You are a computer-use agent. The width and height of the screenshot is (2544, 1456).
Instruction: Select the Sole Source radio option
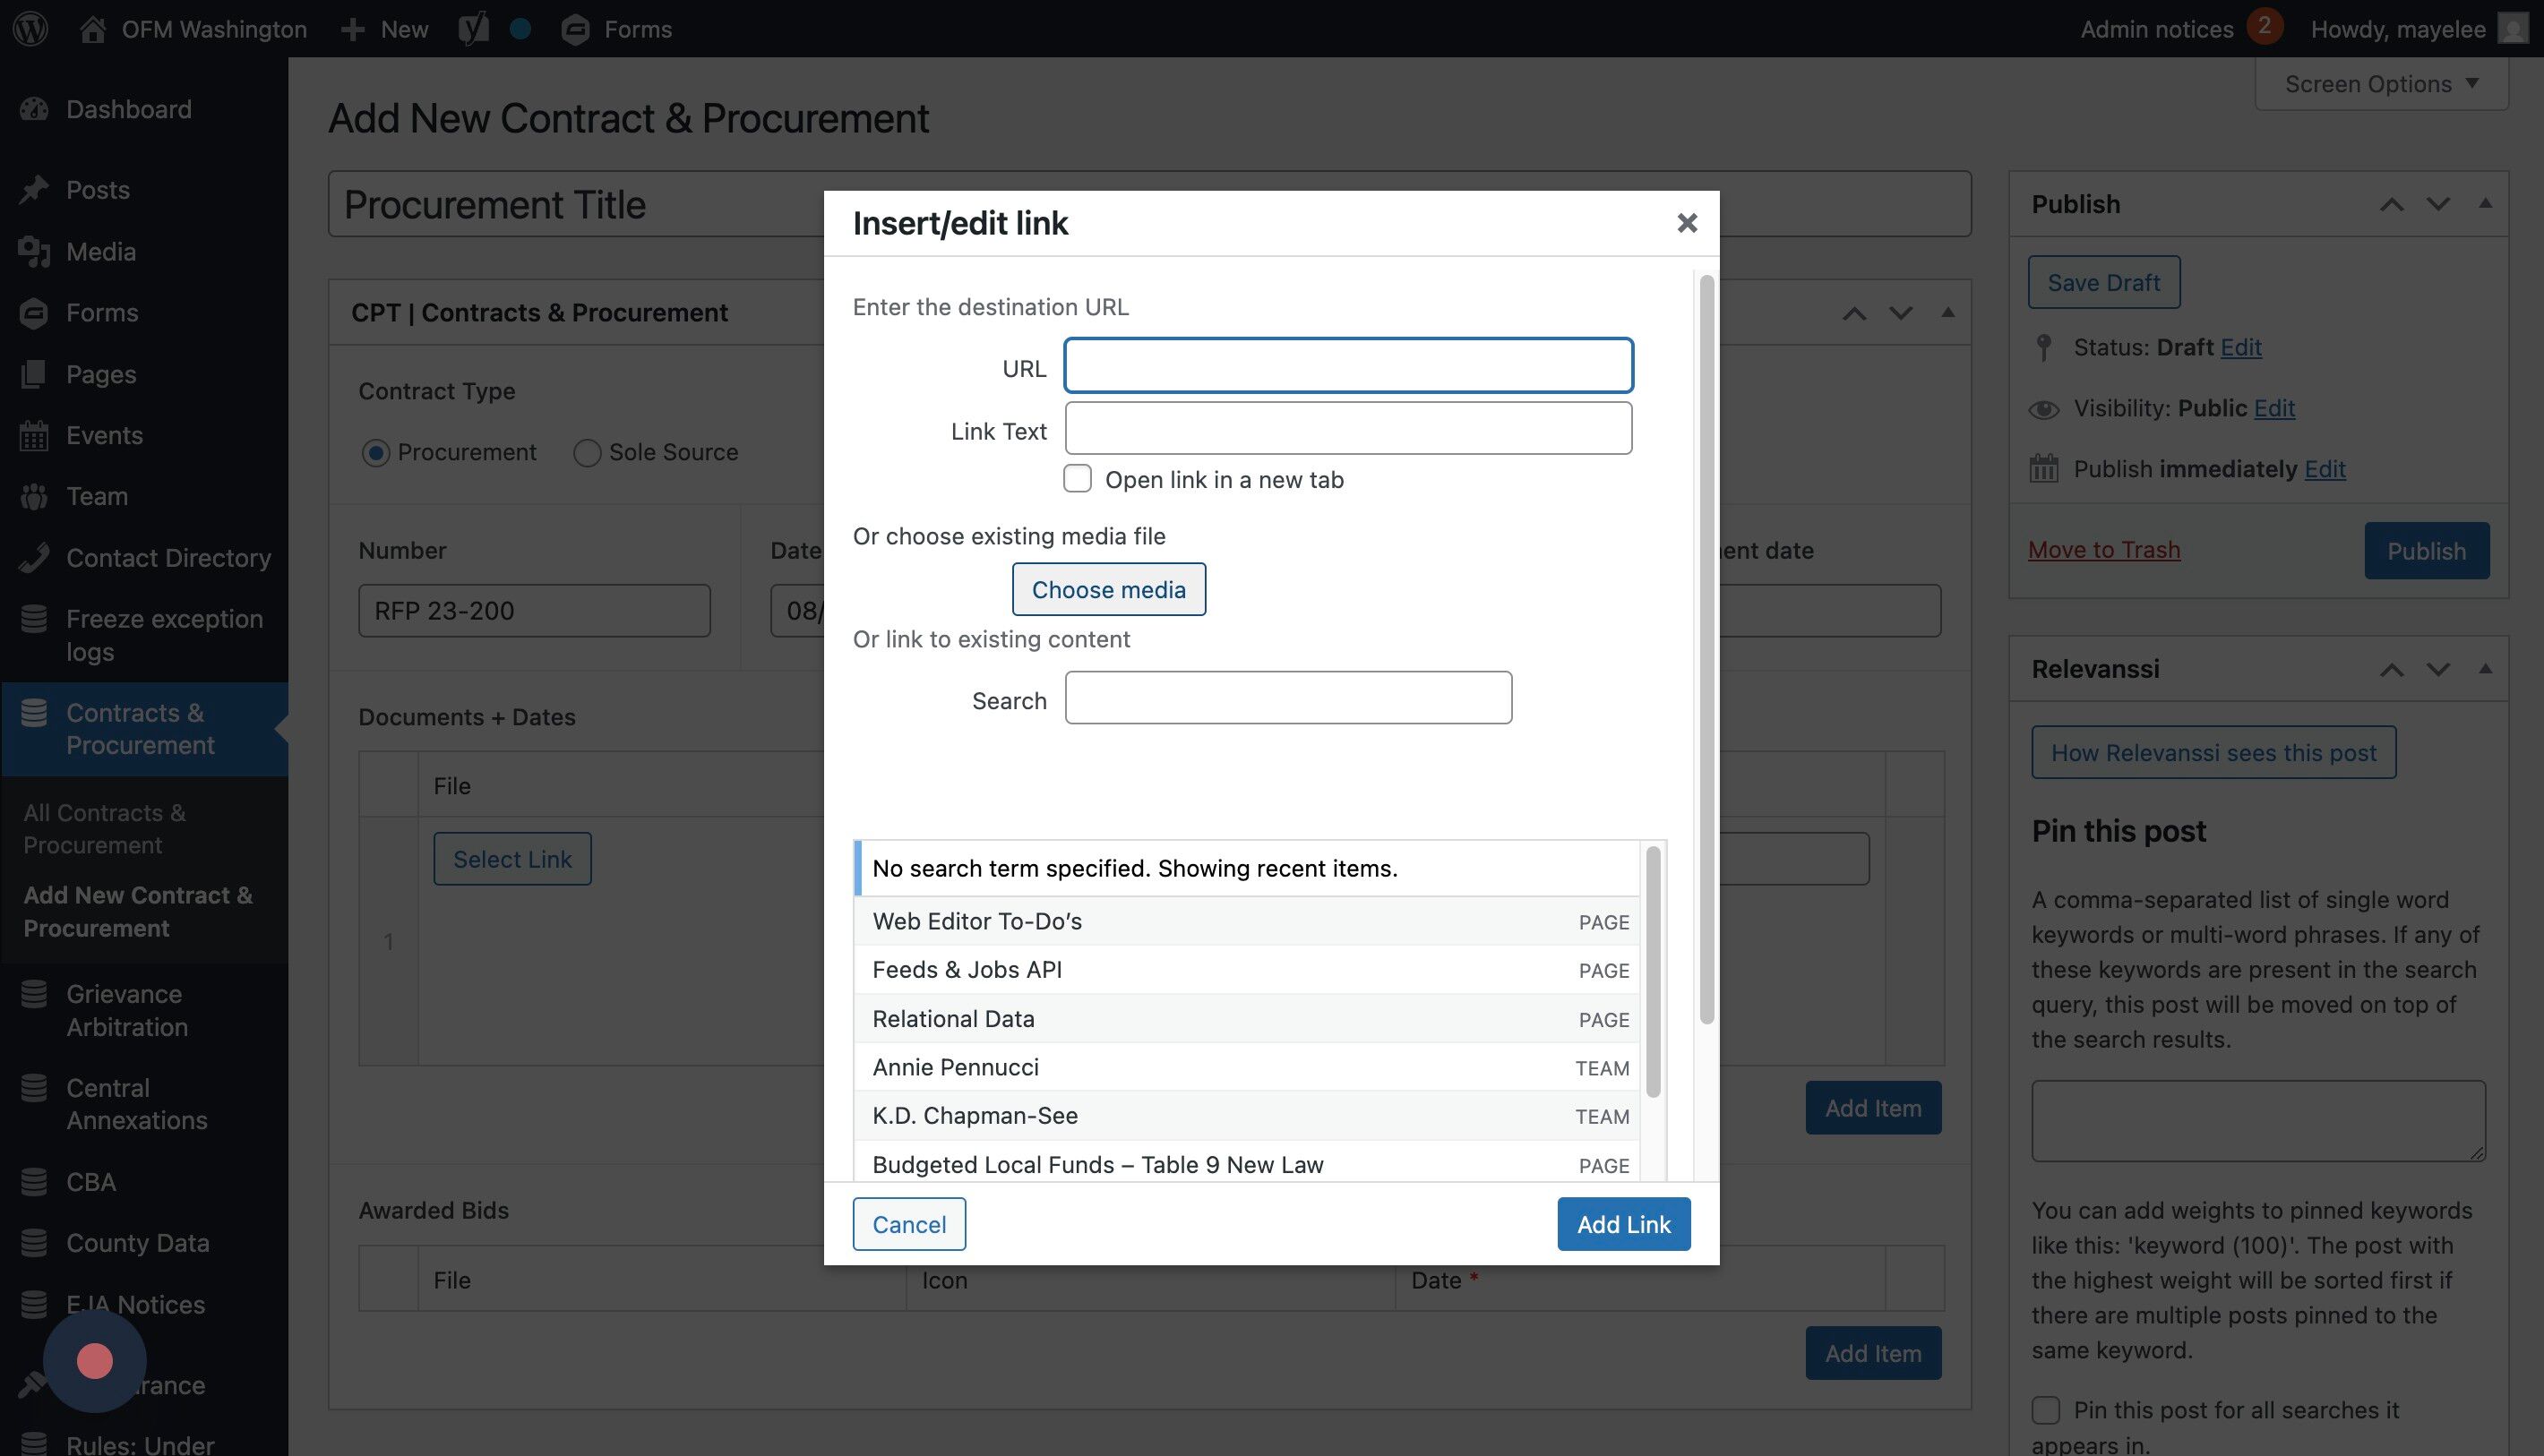588,453
